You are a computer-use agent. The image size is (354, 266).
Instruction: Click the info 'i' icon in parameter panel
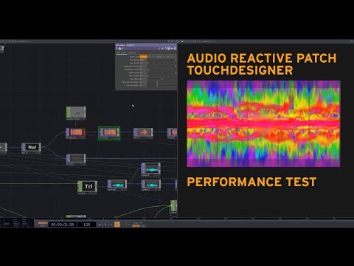[x=123, y=48]
